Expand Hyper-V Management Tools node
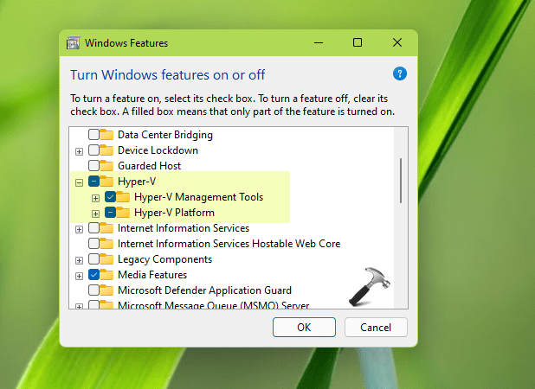535x389 pixels. tap(95, 198)
